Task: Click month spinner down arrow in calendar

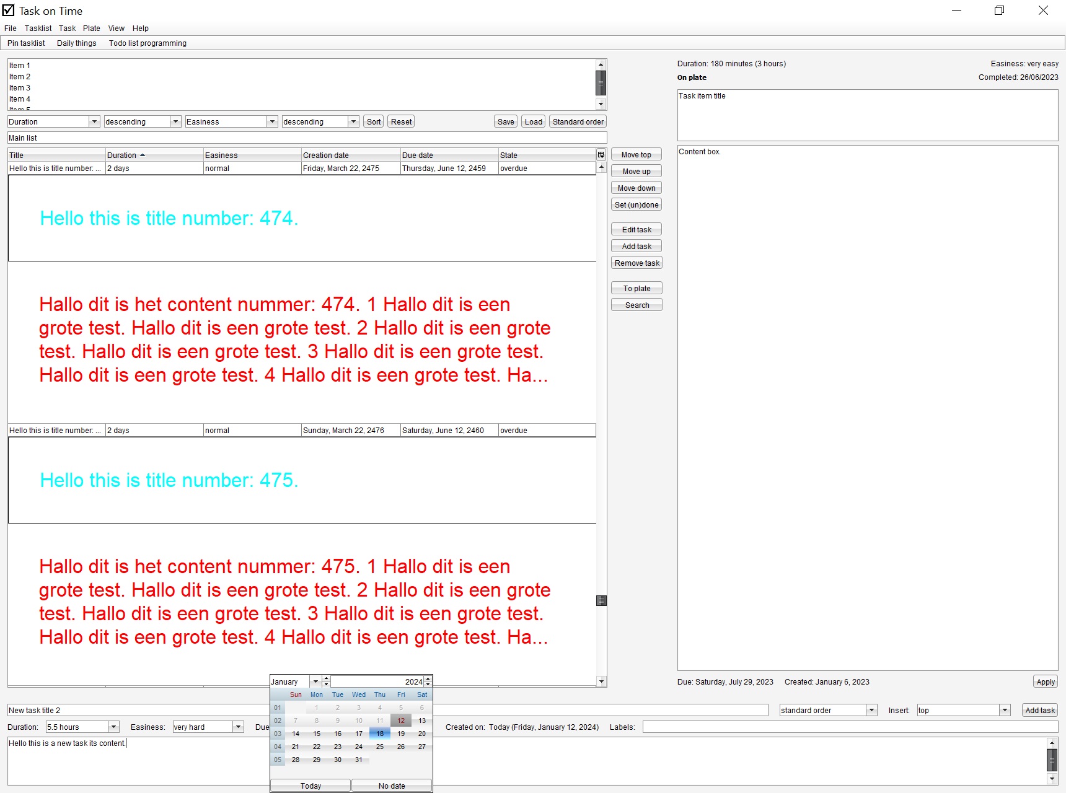Action: 326,685
